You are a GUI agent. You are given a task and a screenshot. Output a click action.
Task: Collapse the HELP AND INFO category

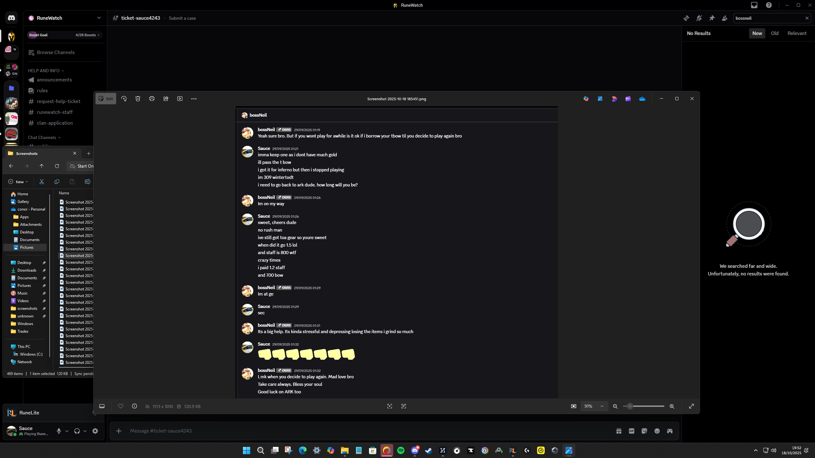(x=46, y=71)
